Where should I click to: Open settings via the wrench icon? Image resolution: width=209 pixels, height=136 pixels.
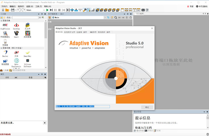[85, 10]
